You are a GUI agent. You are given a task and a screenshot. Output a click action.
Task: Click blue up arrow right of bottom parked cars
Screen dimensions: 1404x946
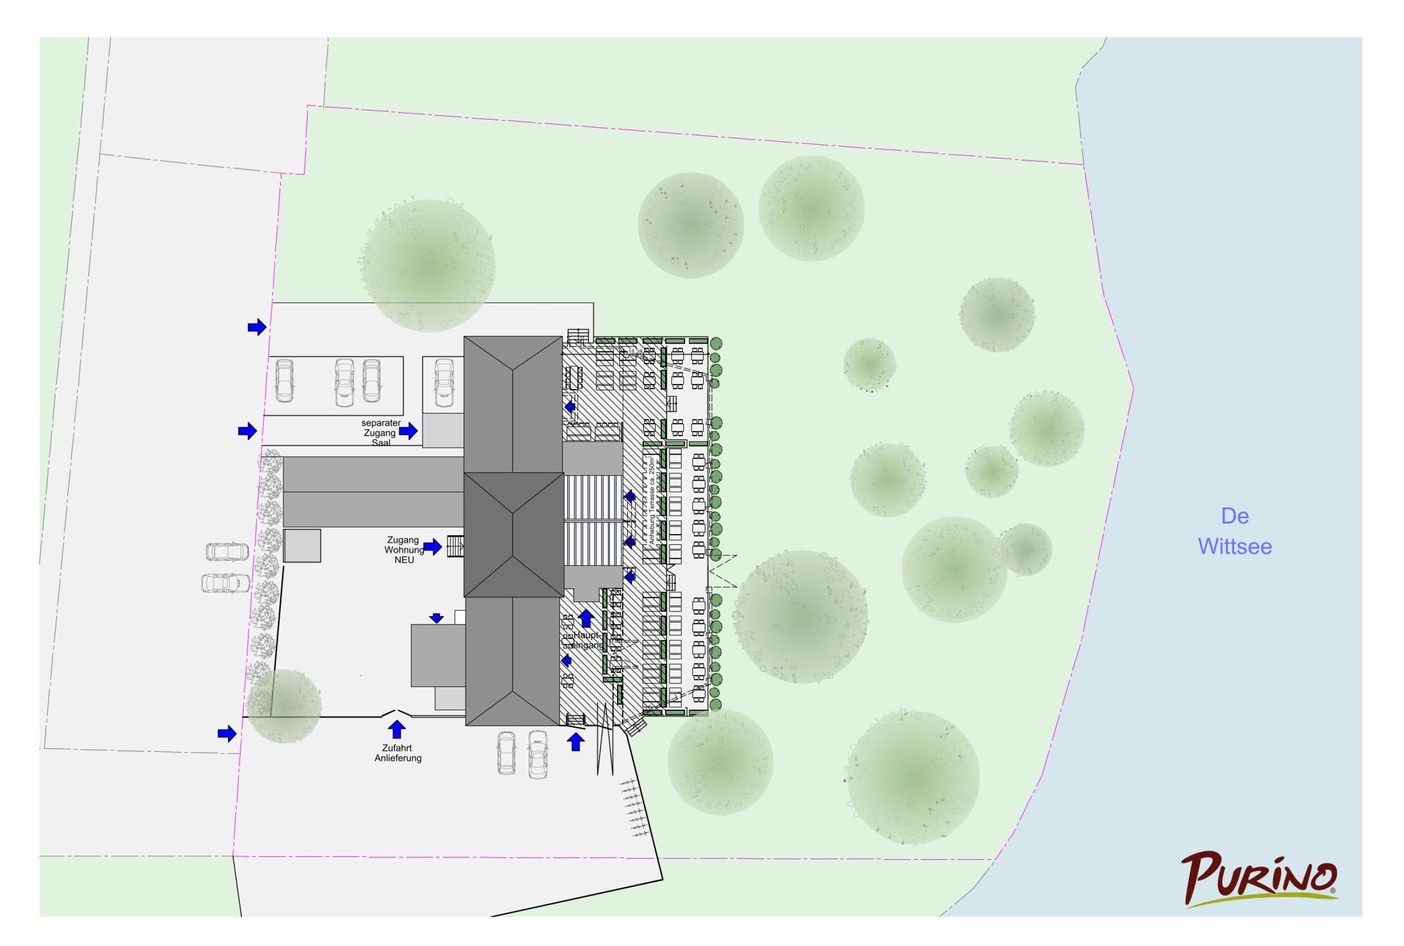(x=576, y=742)
